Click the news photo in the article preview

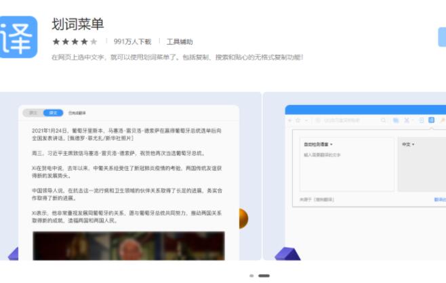click(129, 246)
